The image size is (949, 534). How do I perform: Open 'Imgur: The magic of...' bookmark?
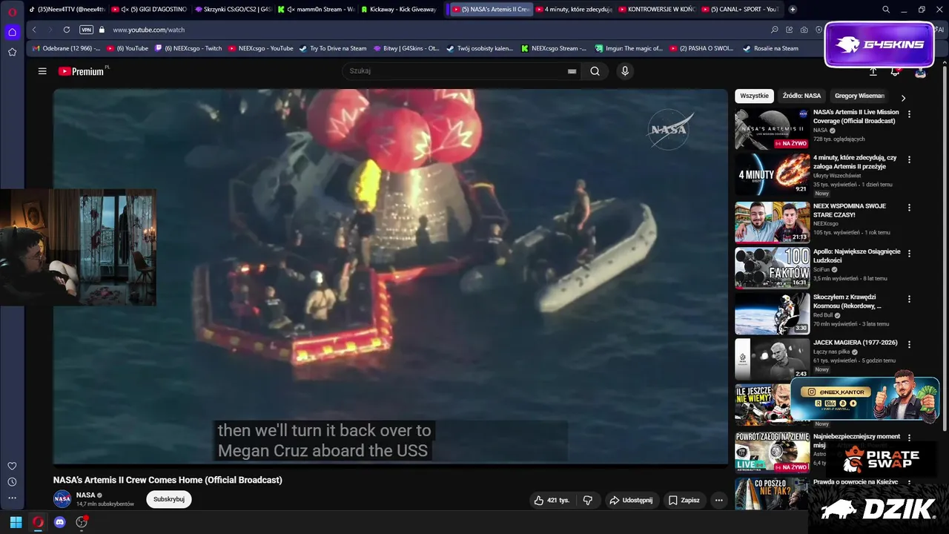click(x=629, y=48)
